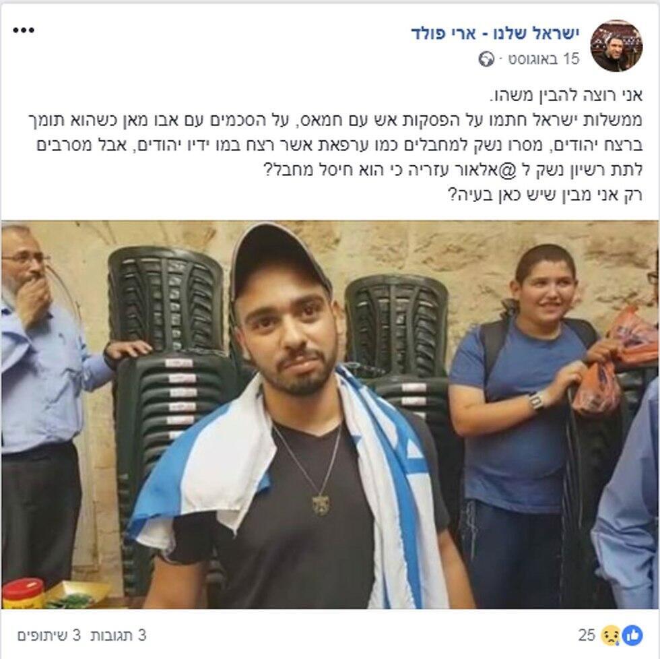Click the crying-face sad reaction emoji
The height and width of the screenshot is (659, 660).
coord(610,636)
